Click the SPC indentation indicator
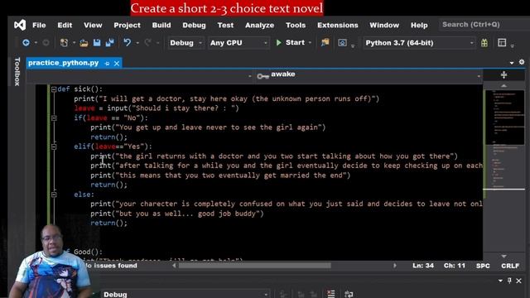The height and width of the screenshot is (298, 530). (483, 266)
